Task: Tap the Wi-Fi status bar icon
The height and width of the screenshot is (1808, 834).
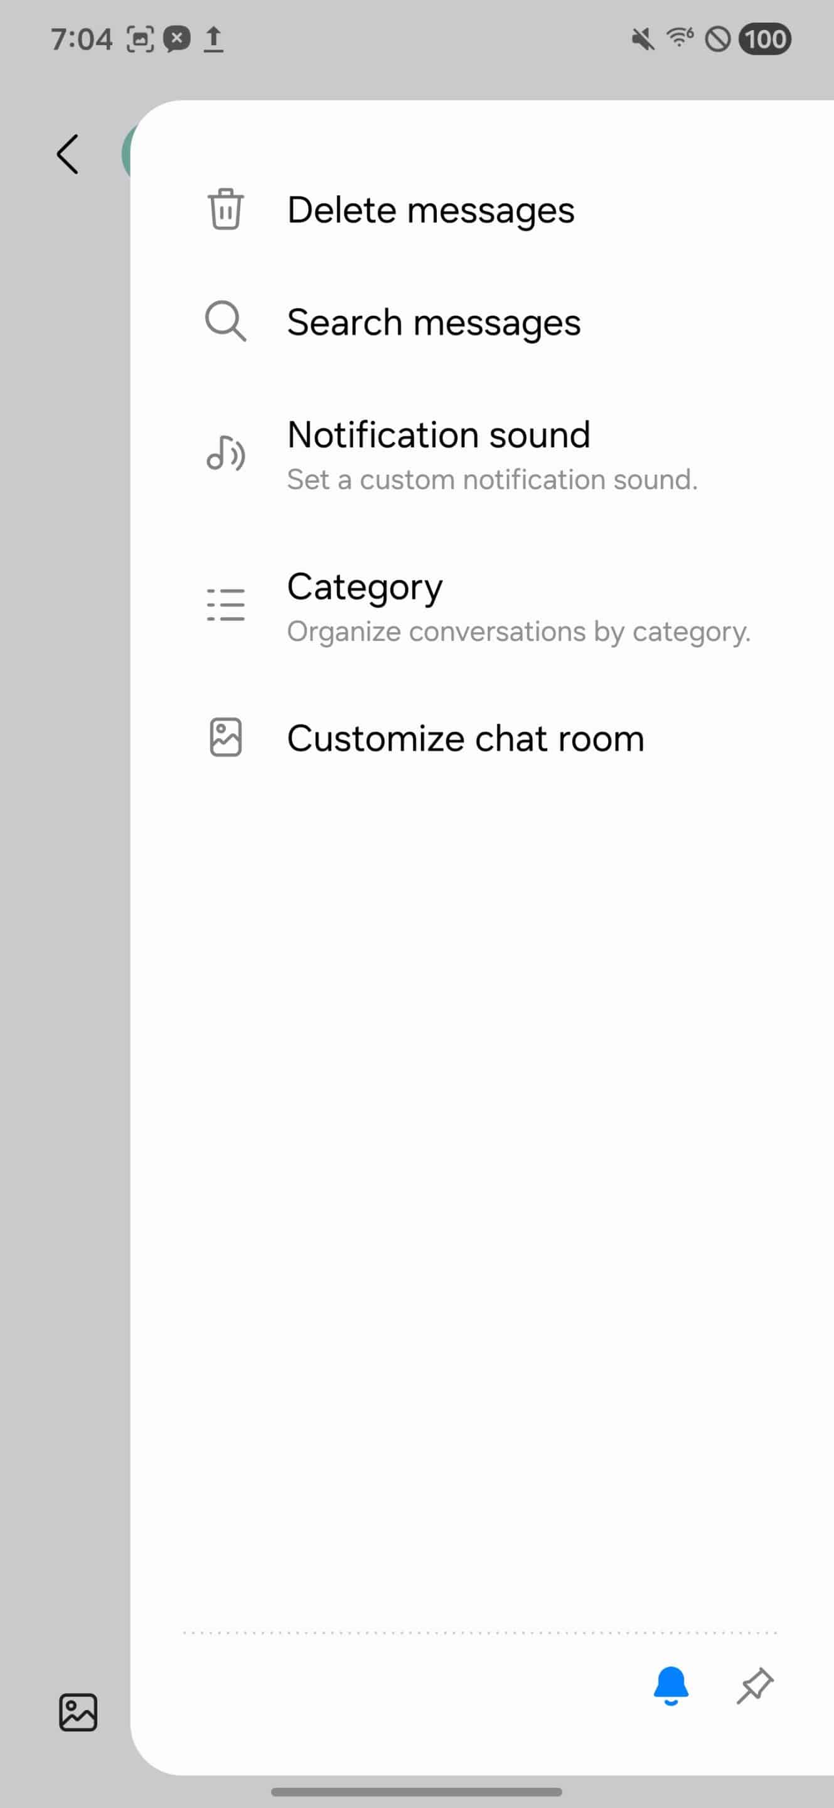Action: pos(680,37)
